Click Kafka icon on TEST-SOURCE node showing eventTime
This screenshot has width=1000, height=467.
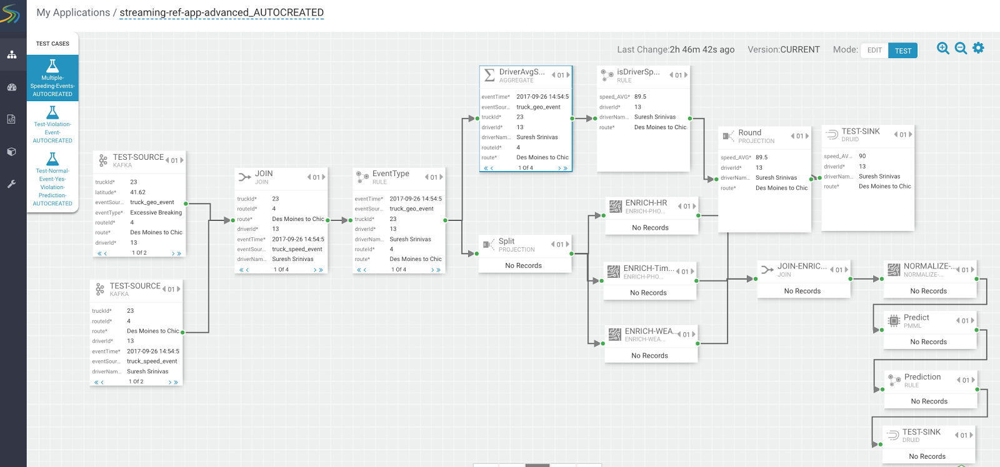pos(100,289)
